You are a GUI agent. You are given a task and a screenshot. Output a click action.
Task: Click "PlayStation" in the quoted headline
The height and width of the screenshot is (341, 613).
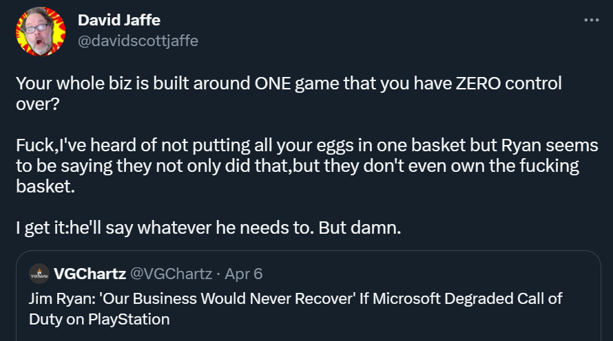(135, 319)
